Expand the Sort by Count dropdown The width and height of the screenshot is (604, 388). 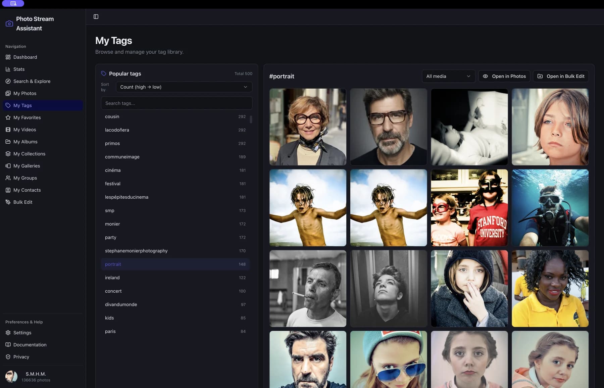pyautogui.click(x=184, y=87)
